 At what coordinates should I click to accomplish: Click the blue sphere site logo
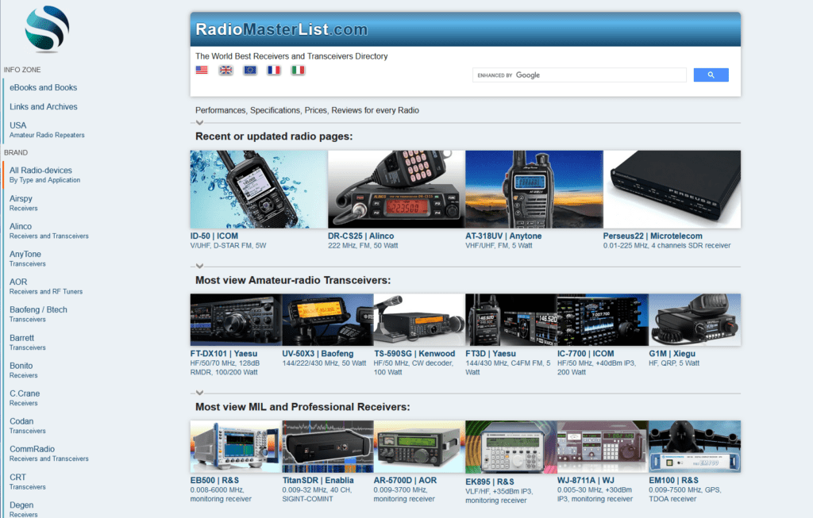(x=47, y=29)
